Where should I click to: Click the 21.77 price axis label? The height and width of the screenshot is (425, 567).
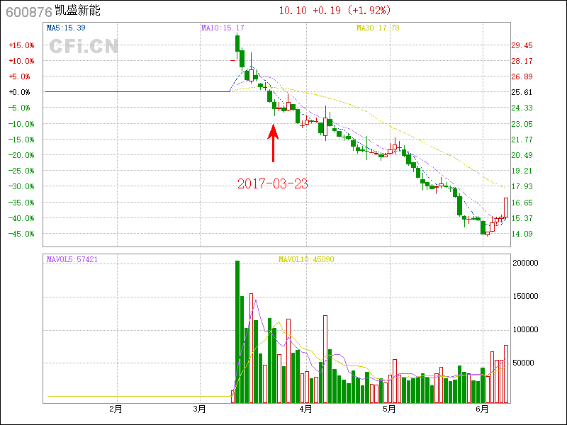tap(522, 140)
